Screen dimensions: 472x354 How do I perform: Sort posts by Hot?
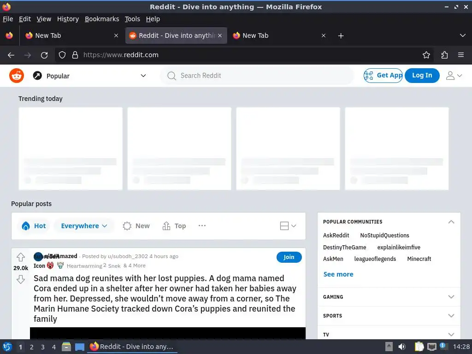pos(34,226)
